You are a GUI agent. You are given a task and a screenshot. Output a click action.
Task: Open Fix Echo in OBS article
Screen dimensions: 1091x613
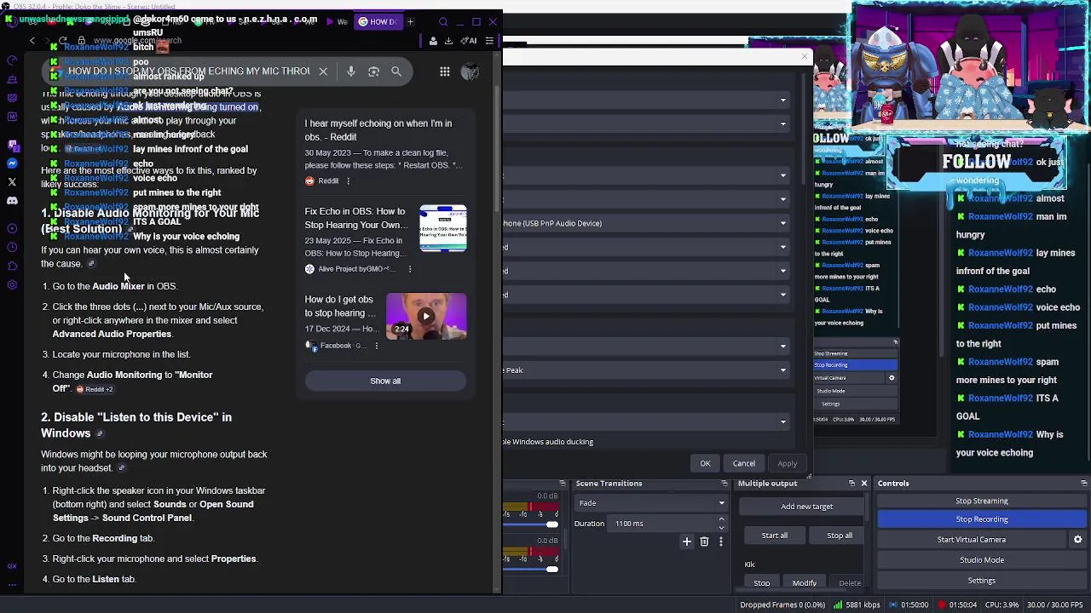tap(355, 218)
